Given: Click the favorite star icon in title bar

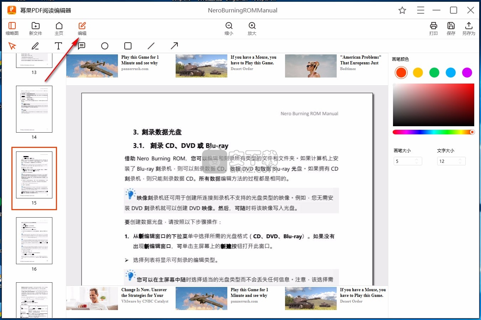Looking at the screenshot, I should (x=402, y=10).
